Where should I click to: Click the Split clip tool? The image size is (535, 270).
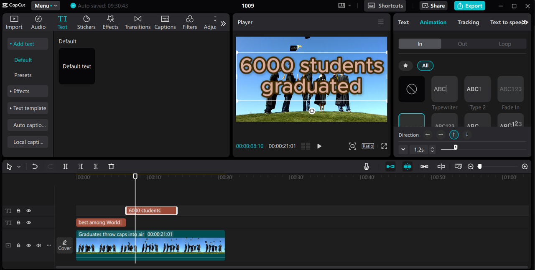[65, 166]
